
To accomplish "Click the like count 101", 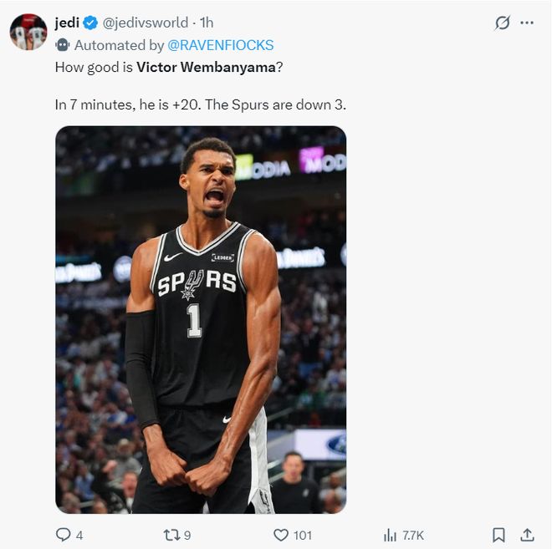I will (303, 535).
